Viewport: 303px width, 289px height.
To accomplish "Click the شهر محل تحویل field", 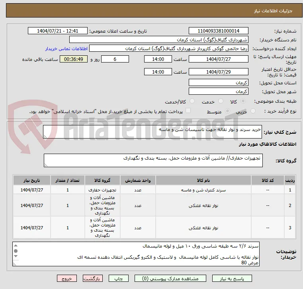I will click(x=218, y=92).
